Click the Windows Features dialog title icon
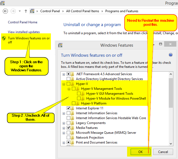This screenshot has height=159, width=178. coord(60,45)
